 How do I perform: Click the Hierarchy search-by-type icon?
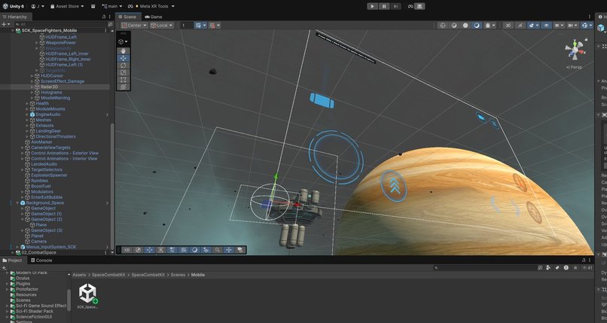coord(110,24)
